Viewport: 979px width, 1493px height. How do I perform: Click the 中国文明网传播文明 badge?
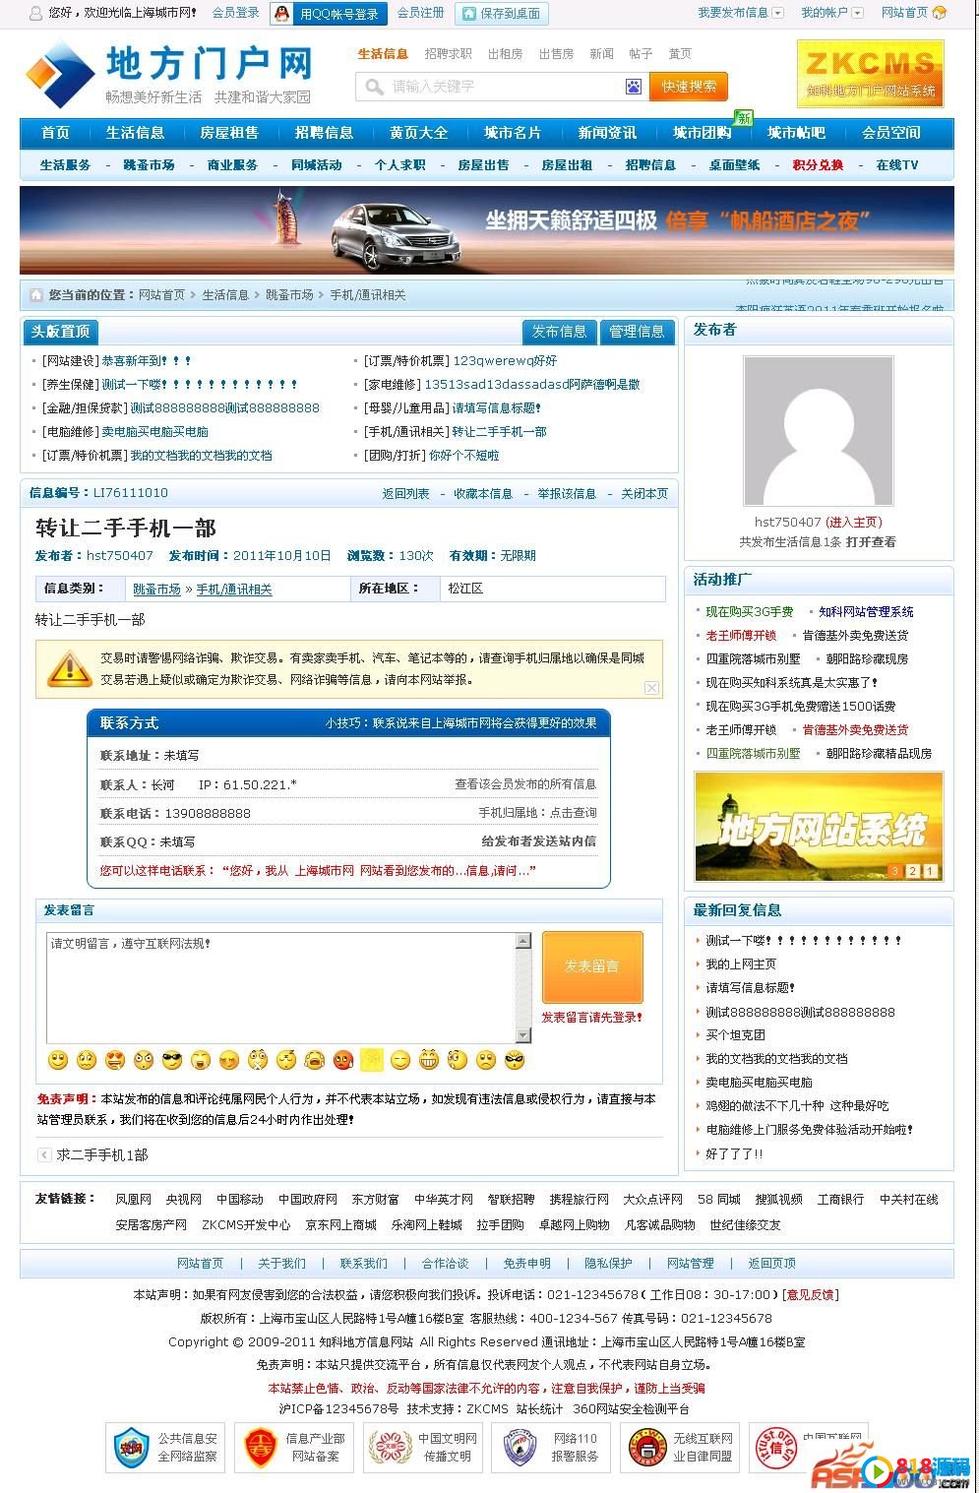point(423,1447)
